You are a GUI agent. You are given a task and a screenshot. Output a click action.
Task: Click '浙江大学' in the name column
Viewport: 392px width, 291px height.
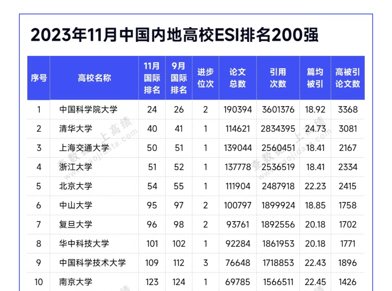tap(76, 167)
